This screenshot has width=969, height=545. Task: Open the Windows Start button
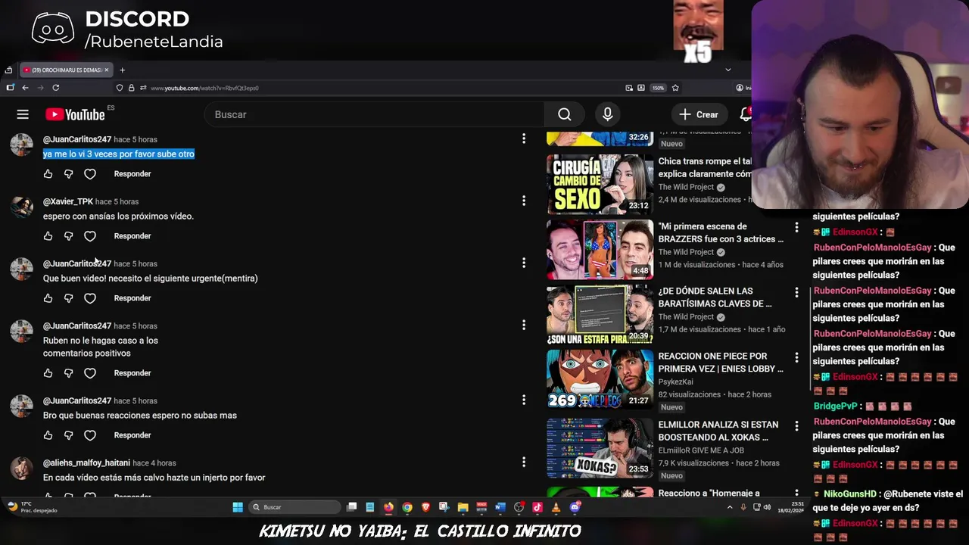238,507
